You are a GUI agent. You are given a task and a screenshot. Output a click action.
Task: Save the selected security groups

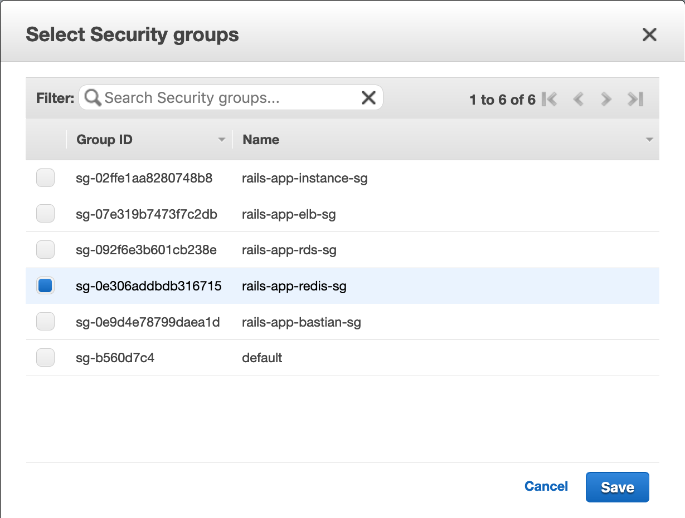point(617,486)
